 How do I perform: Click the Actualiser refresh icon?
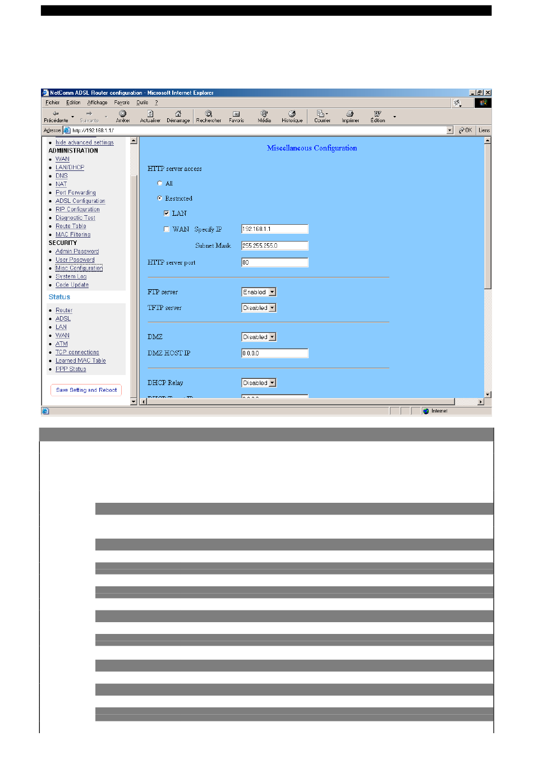point(150,113)
